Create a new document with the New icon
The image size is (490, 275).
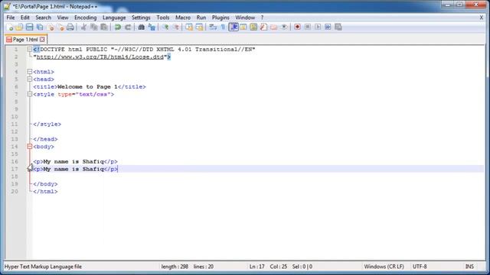point(10,27)
